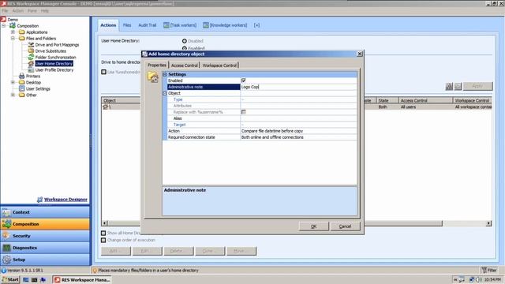Click the dark icon button left of Apply
Screen dimensions: 505x284
click(x=449, y=86)
